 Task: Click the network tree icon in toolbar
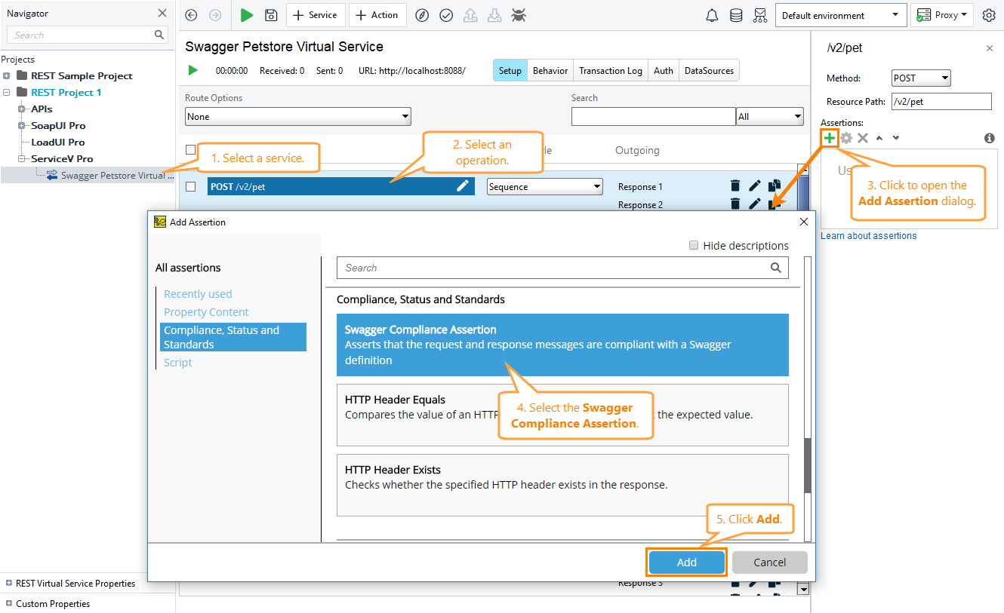pos(760,15)
